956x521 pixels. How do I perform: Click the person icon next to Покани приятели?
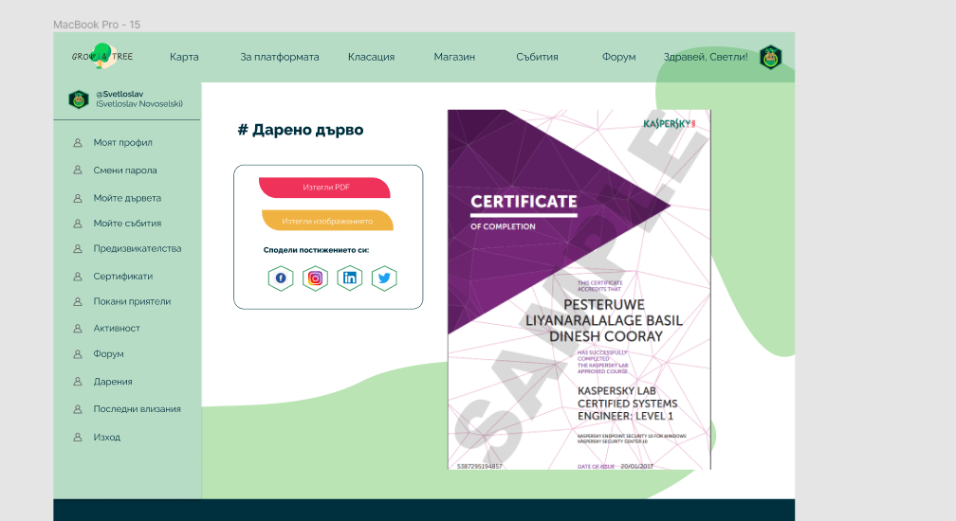point(78,302)
